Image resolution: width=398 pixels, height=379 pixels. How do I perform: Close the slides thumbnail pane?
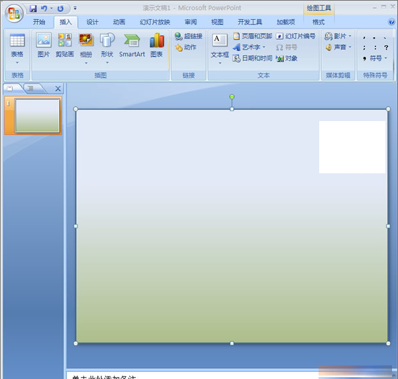click(58, 89)
